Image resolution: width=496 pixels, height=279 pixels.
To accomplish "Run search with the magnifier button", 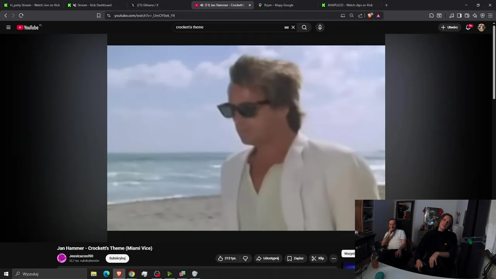I will pos(304,27).
